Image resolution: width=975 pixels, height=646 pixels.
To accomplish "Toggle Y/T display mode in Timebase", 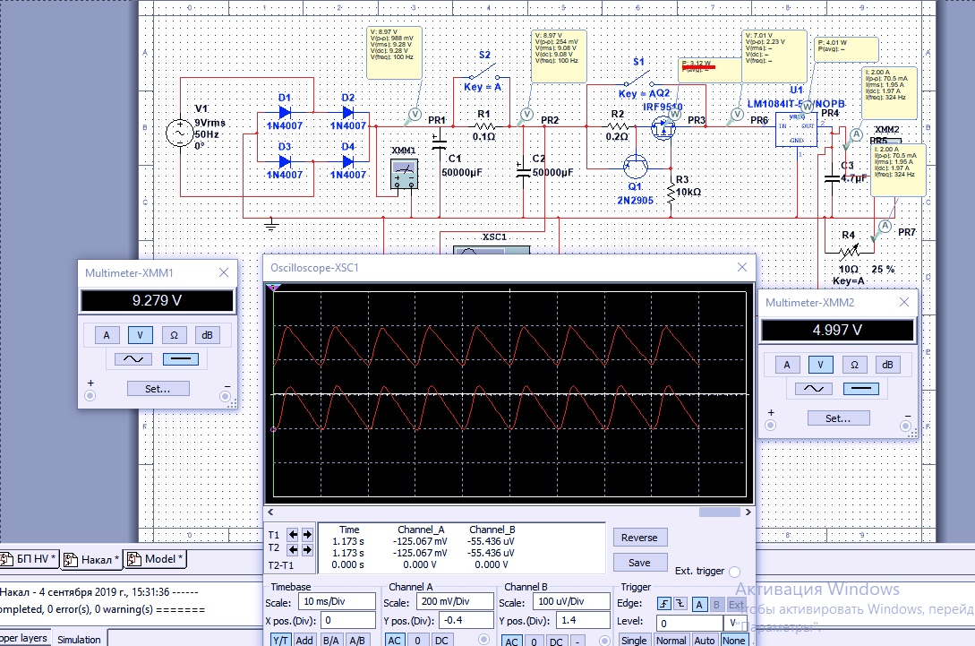I will click(279, 641).
